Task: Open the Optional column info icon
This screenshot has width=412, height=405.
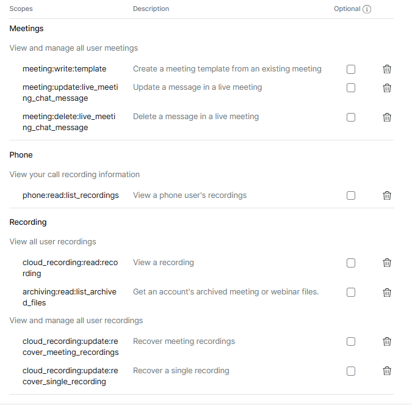Action: (367, 9)
